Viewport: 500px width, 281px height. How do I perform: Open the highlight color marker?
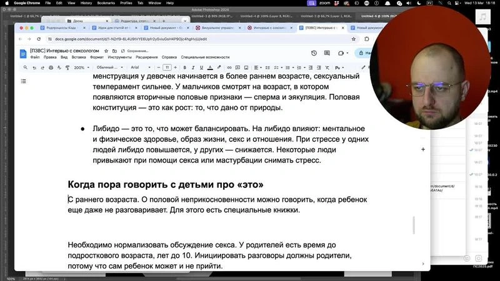pos(219,67)
